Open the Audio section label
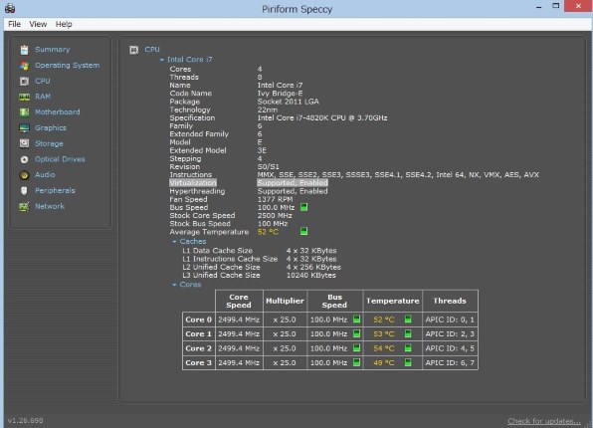This screenshot has height=428, width=593. (45, 175)
